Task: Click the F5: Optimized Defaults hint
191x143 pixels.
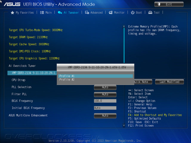Action: pos(144,119)
